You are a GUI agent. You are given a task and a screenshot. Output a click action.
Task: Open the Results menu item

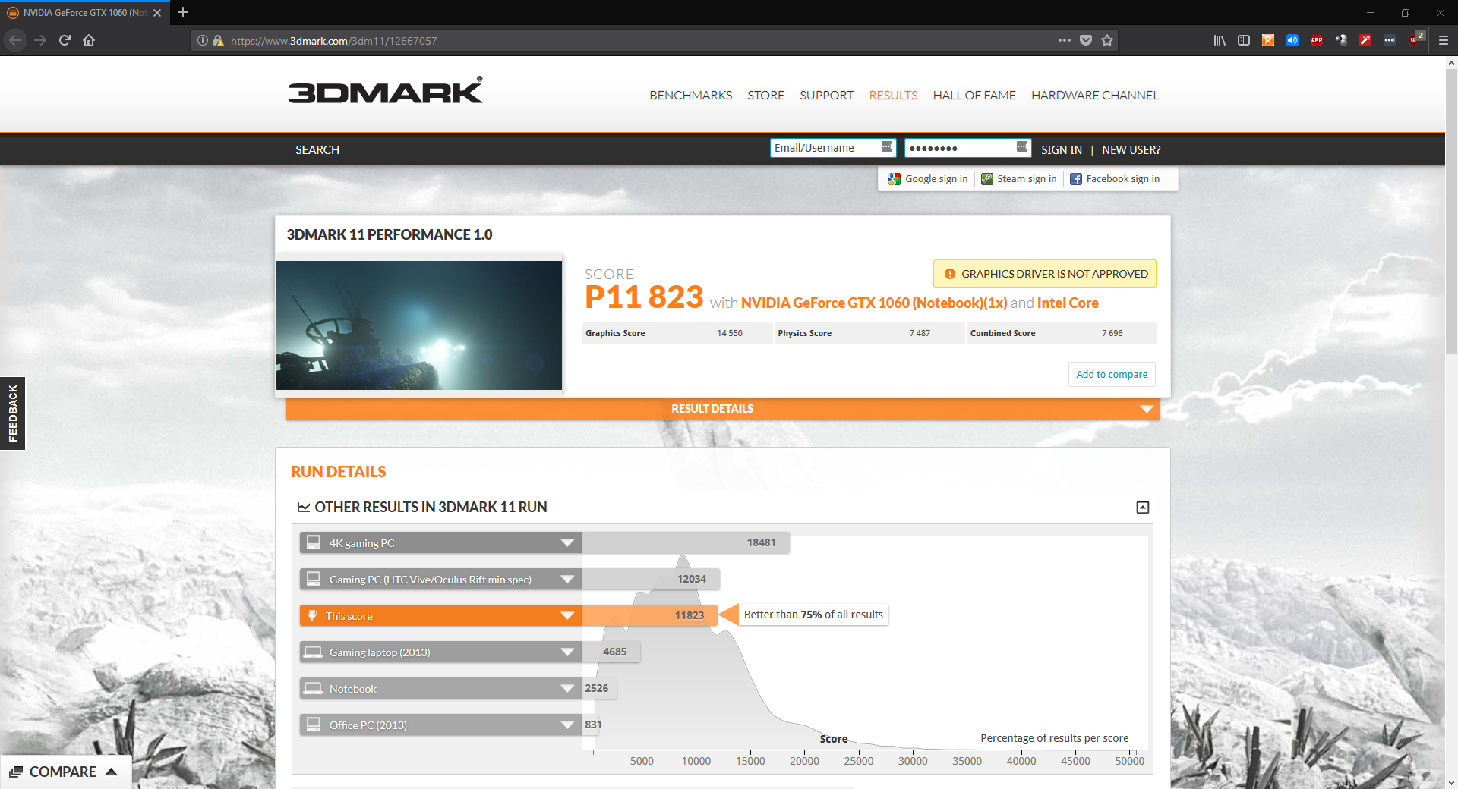[x=893, y=96]
